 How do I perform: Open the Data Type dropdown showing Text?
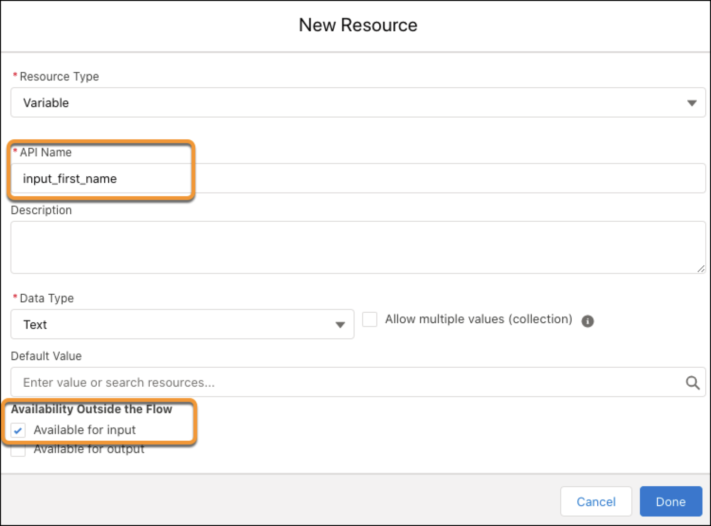tap(182, 324)
